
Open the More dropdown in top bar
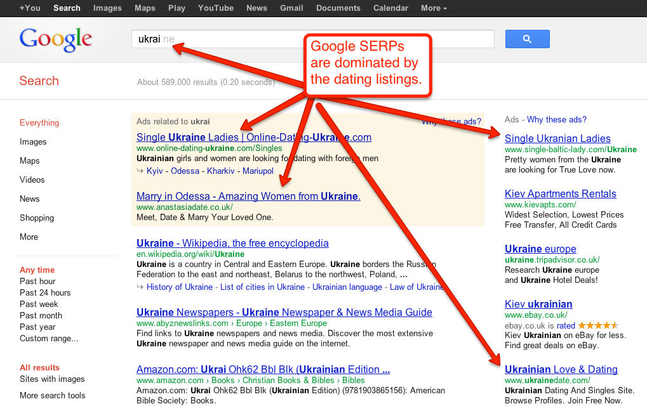(x=434, y=8)
